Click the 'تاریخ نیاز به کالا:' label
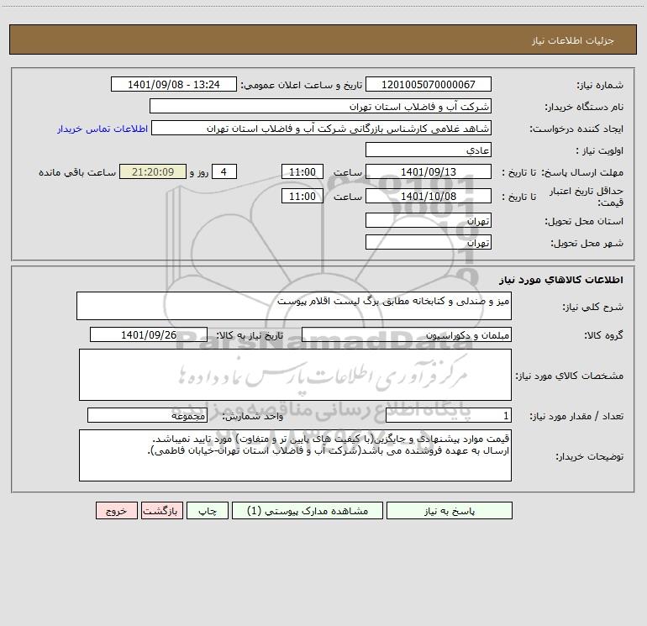 (250, 335)
